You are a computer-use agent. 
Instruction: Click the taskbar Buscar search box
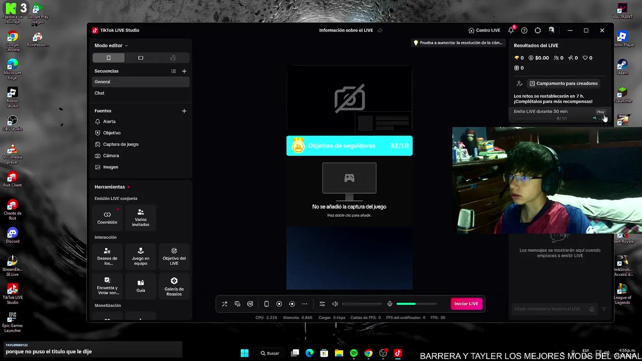(x=270, y=353)
